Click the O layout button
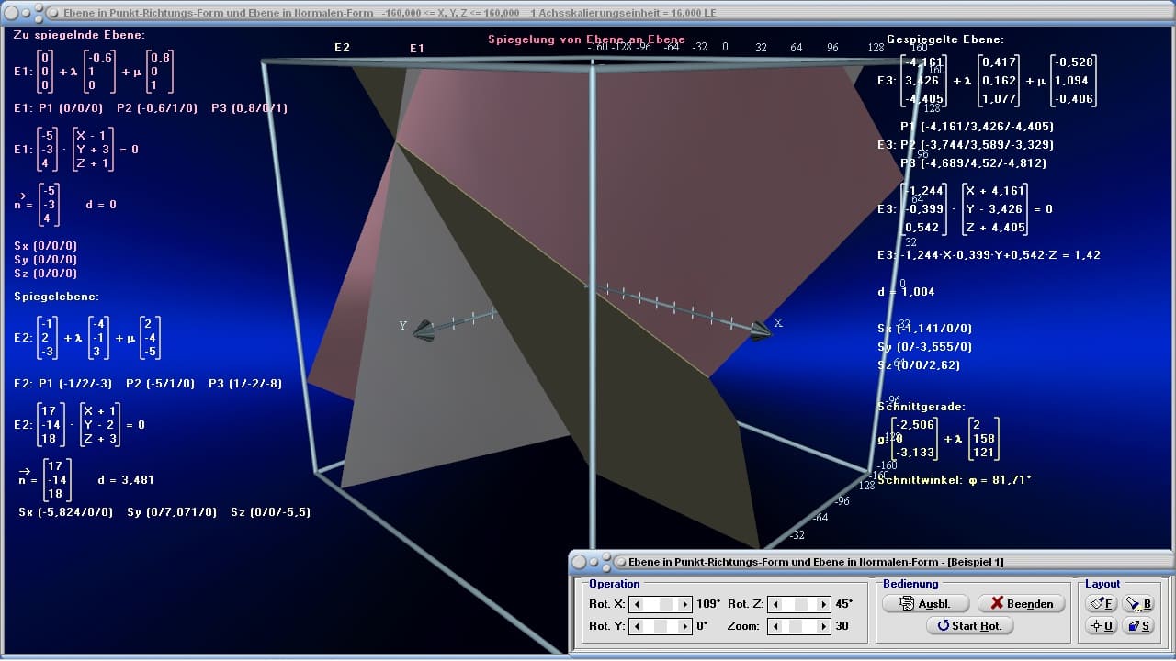The image size is (1176, 661). (1101, 625)
